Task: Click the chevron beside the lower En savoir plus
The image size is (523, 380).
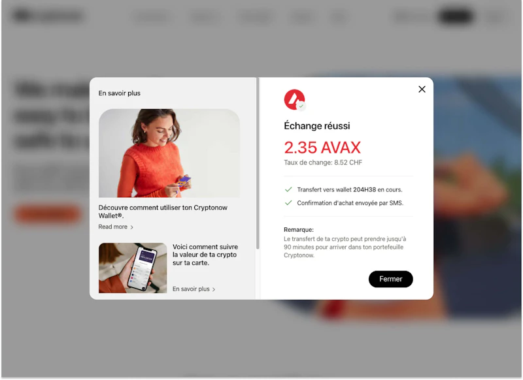Action: pos(214,289)
